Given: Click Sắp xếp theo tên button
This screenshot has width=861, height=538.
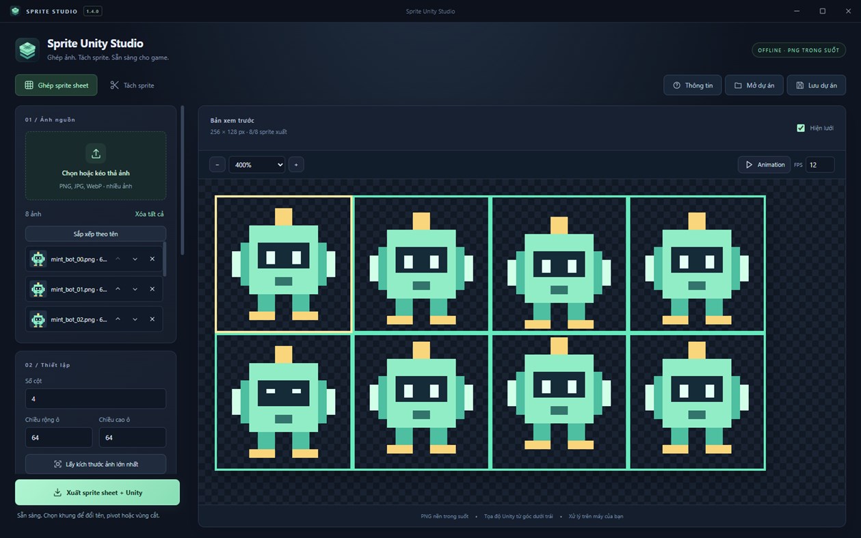Looking at the screenshot, I should [96, 234].
